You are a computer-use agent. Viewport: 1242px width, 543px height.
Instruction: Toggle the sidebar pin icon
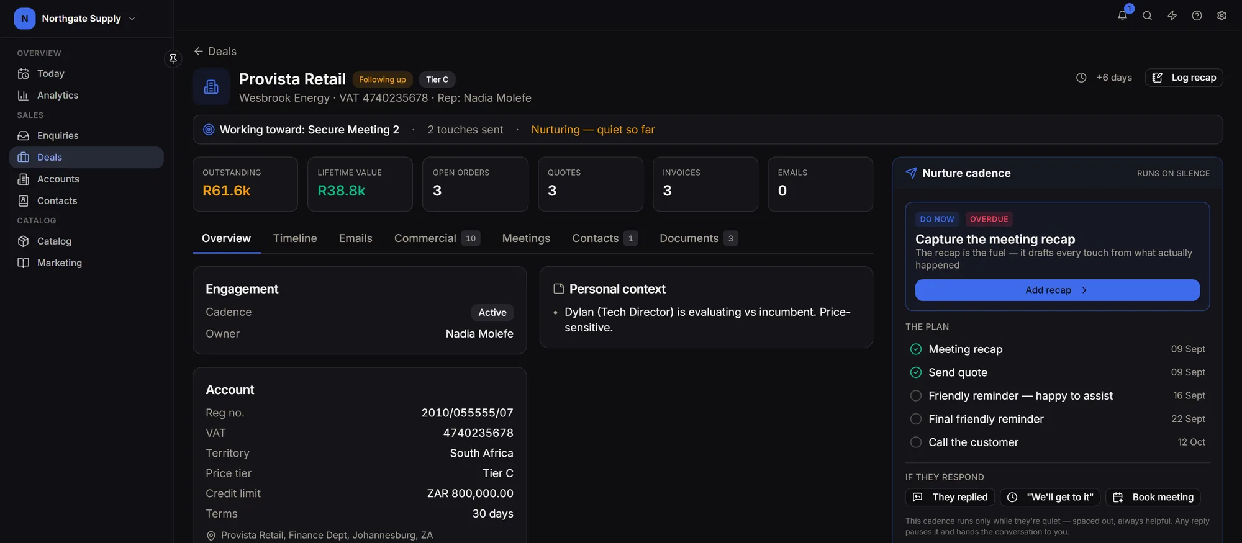click(x=173, y=58)
